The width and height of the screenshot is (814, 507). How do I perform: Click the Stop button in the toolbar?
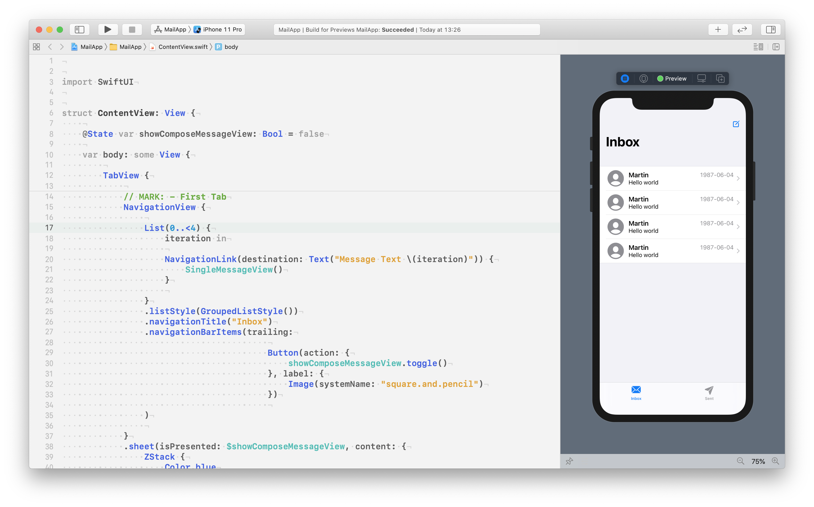pos(132,29)
